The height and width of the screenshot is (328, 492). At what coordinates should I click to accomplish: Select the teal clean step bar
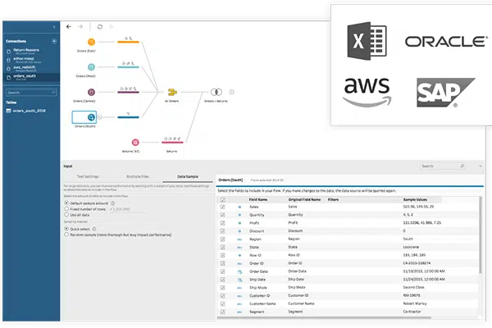click(x=128, y=67)
